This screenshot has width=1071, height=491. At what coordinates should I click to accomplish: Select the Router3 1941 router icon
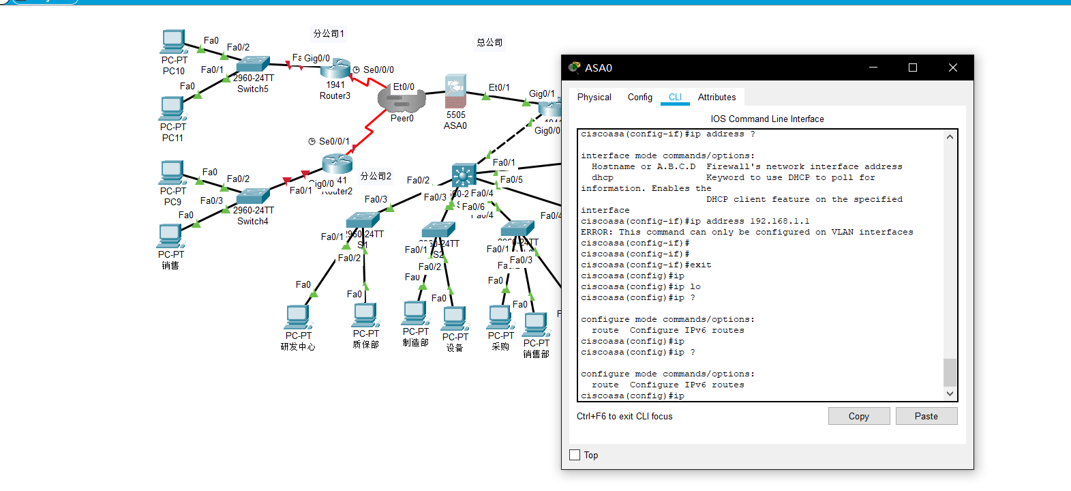(x=335, y=69)
